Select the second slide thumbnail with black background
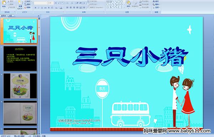 pyautogui.click(x=20, y=59)
